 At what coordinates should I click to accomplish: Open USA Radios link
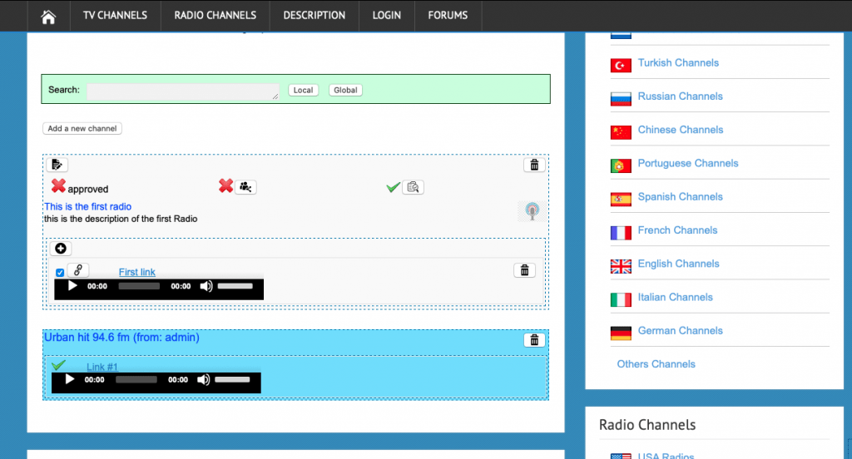(666, 456)
